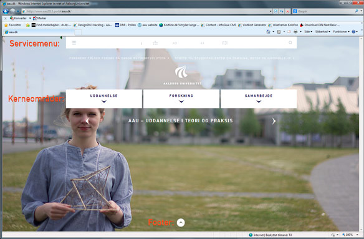Viewport: 364px width, 239px height.
Task: Run the search with the magnifier button
Action: pos(357,11)
